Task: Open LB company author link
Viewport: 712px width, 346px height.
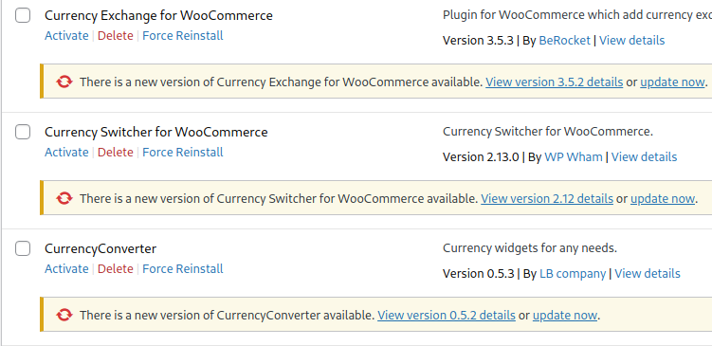Action: pos(573,274)
